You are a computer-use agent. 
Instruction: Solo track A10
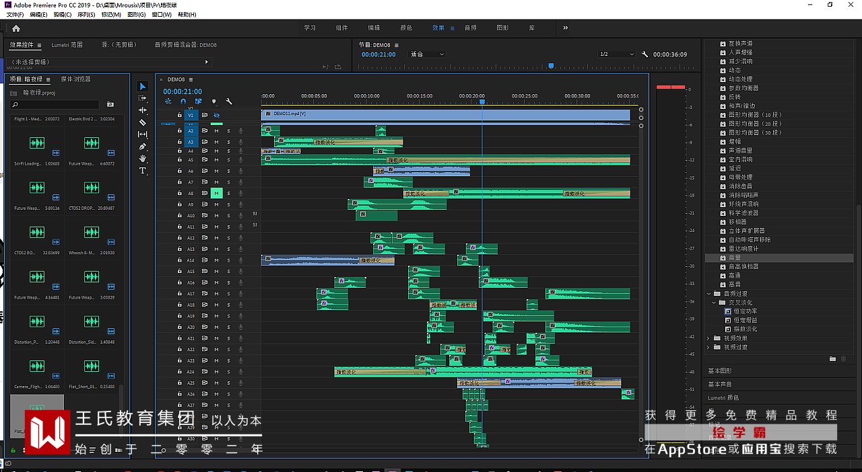tap(228, 216)
